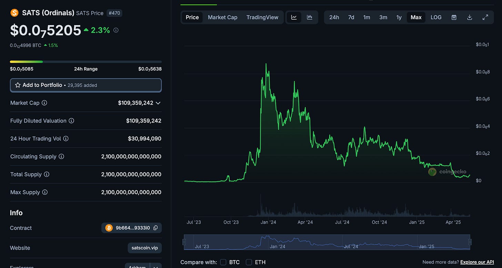Open the Explore our API link
Viewport: 502px width, 268px height.
477,262
